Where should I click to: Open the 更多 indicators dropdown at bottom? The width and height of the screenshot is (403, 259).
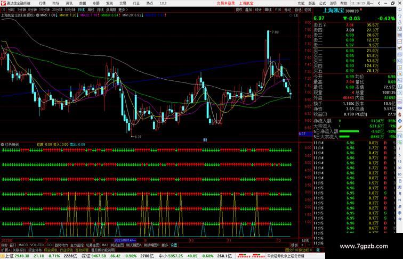click(165, 245)
